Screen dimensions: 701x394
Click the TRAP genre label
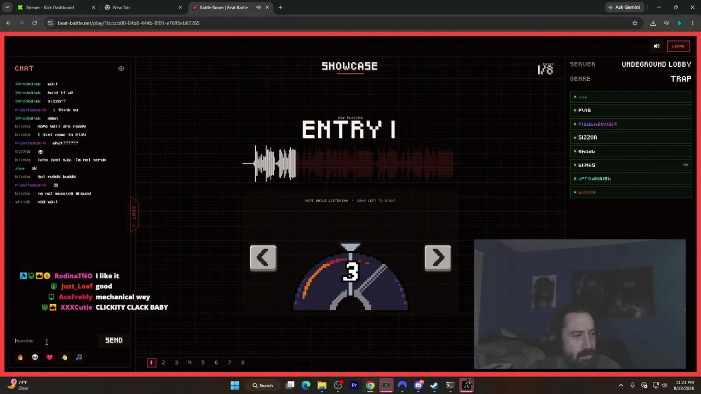coord(681,79)
